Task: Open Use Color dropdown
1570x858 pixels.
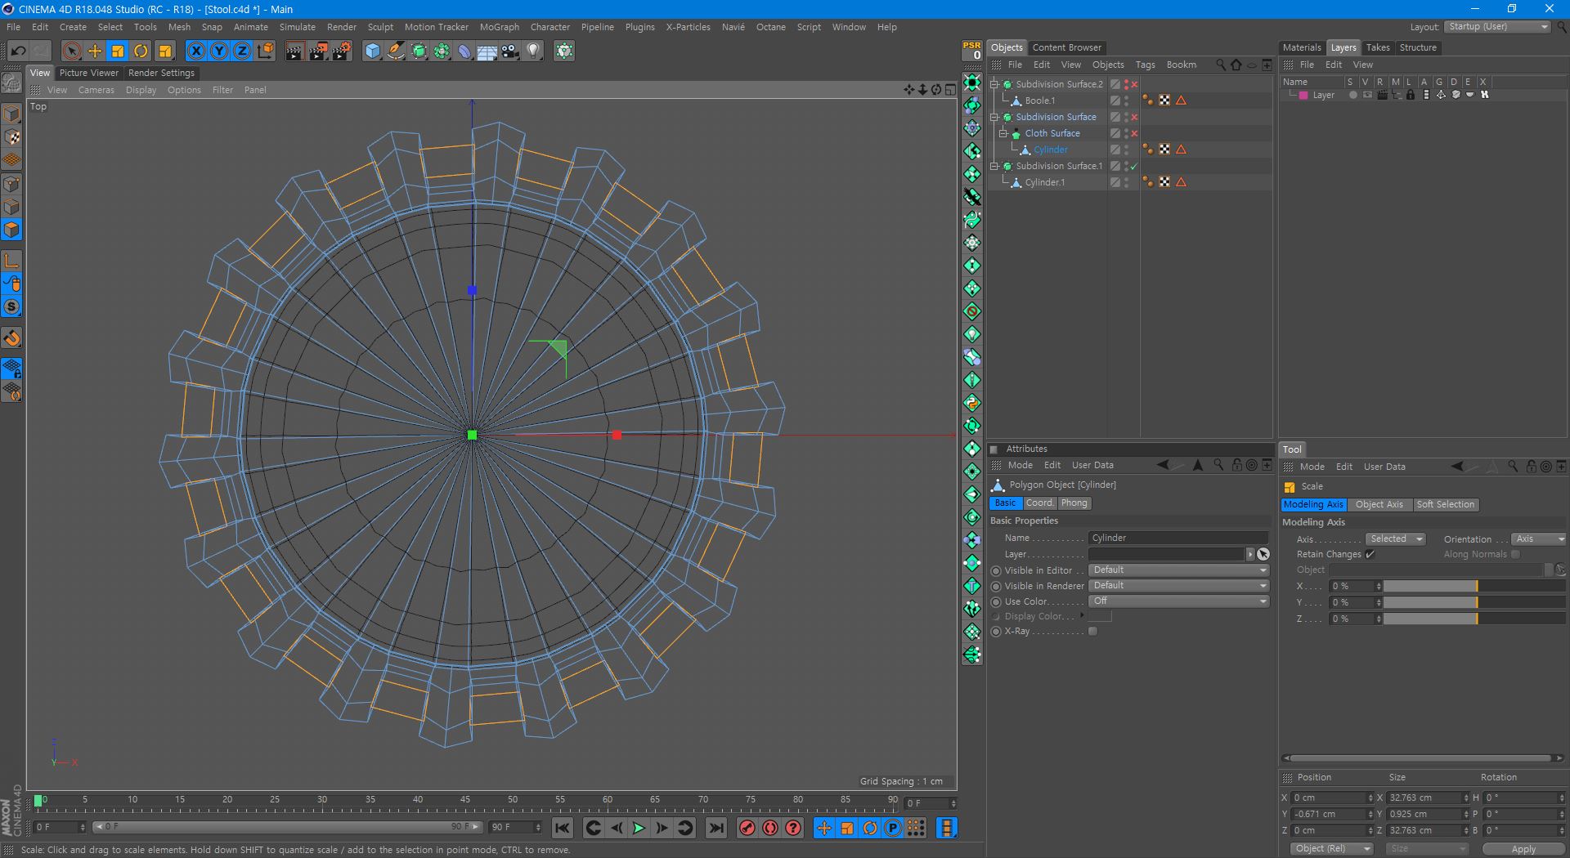Action: pyautogui.click(x=1178, y=601)
